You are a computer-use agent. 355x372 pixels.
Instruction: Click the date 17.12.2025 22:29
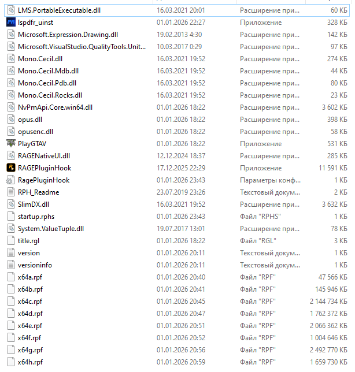click(181, 168)
